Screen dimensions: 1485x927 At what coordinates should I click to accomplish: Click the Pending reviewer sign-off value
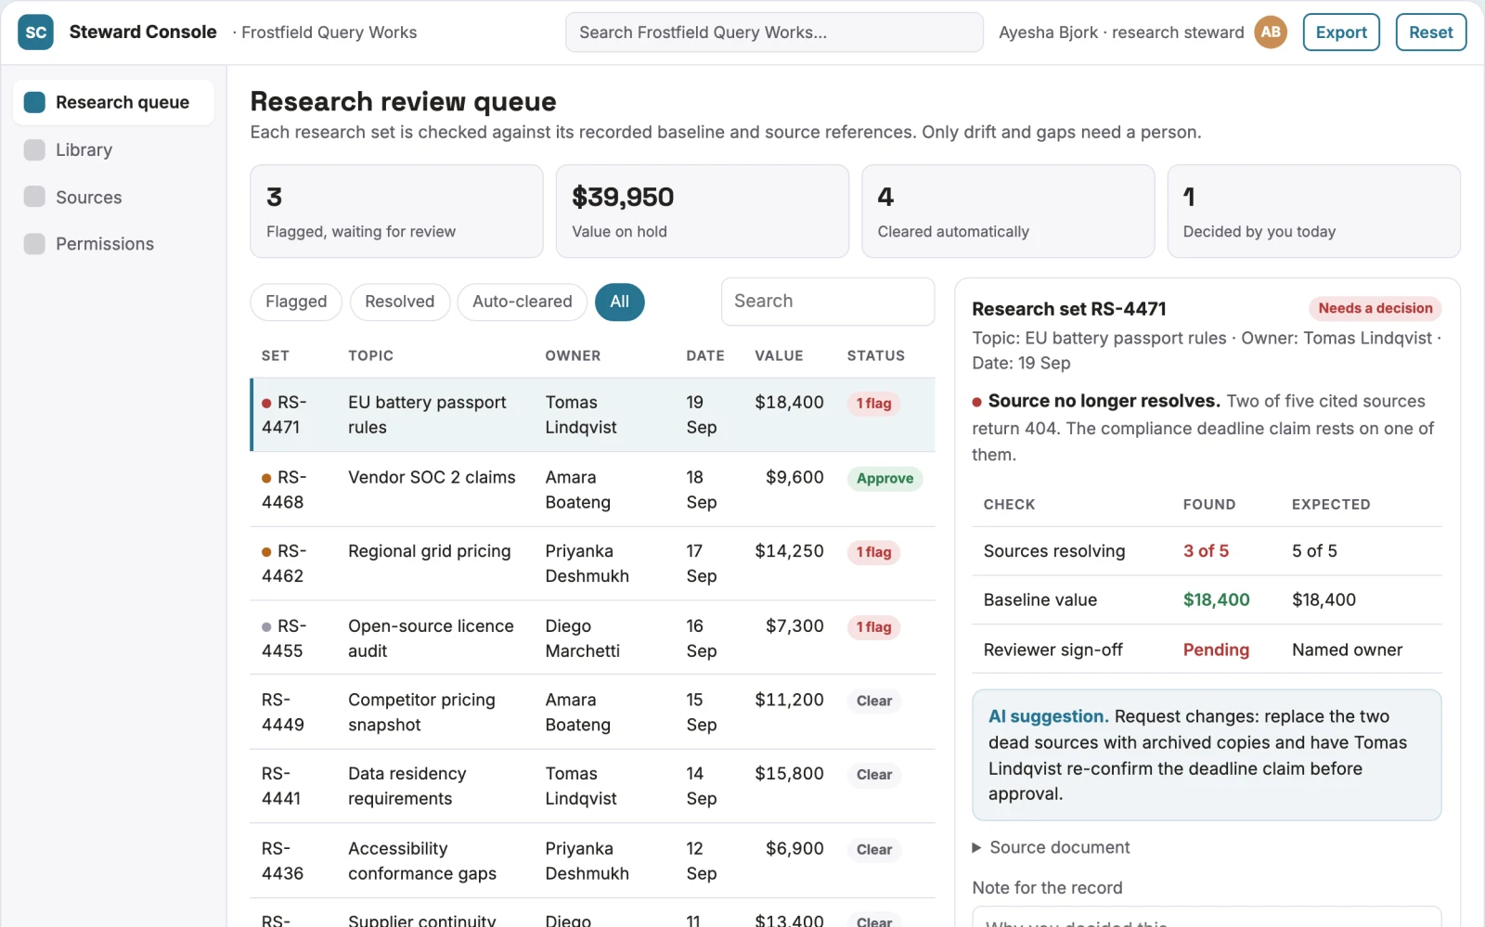(x=1216, y=650)
